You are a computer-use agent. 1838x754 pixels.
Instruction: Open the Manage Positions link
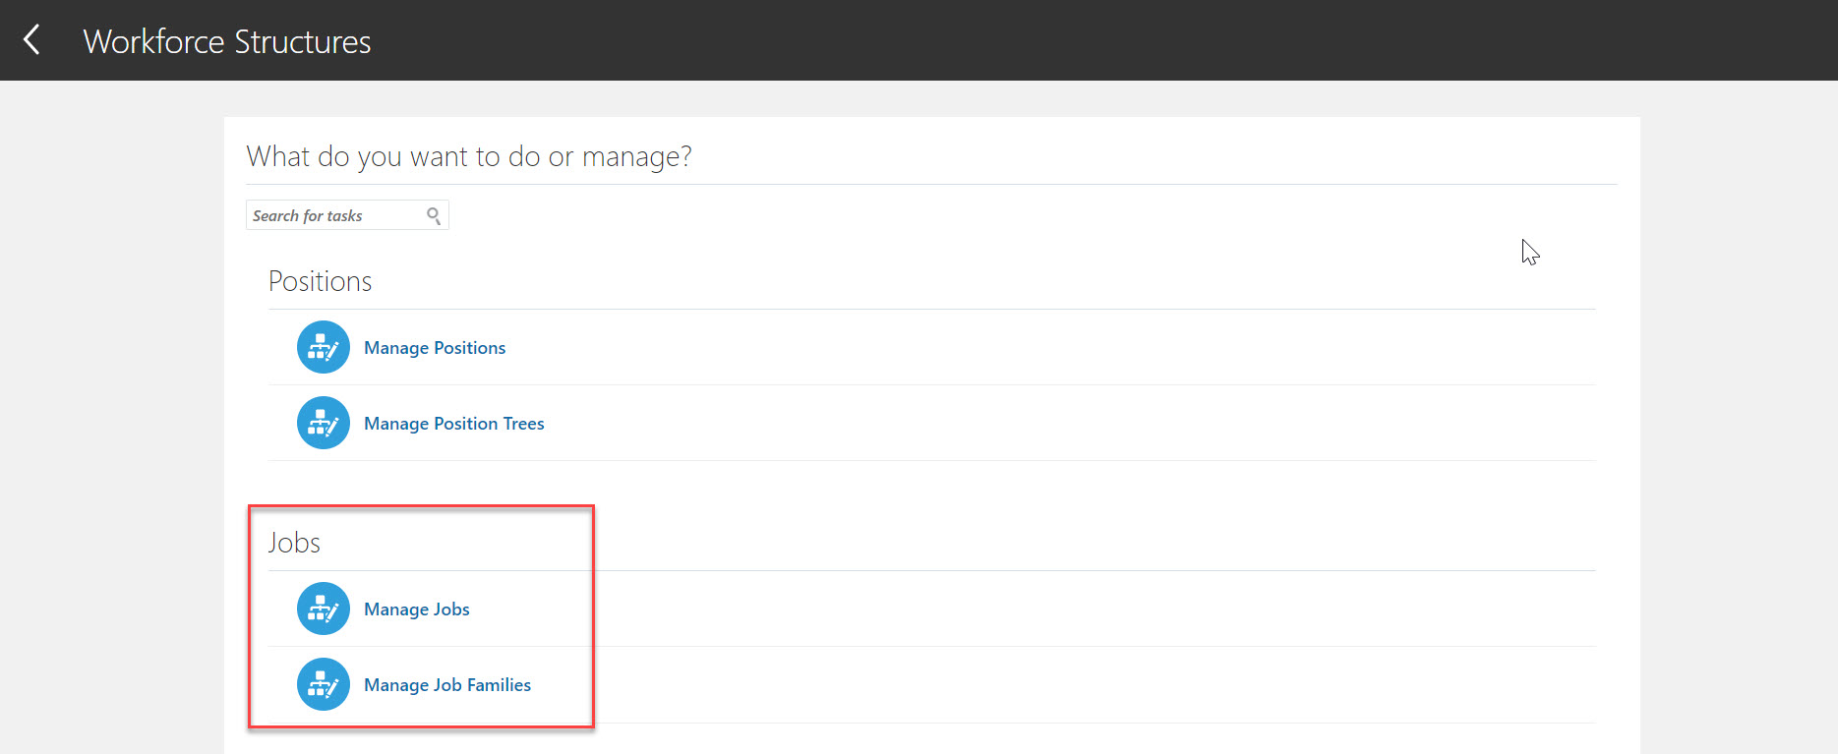click(x=435, y=348)
